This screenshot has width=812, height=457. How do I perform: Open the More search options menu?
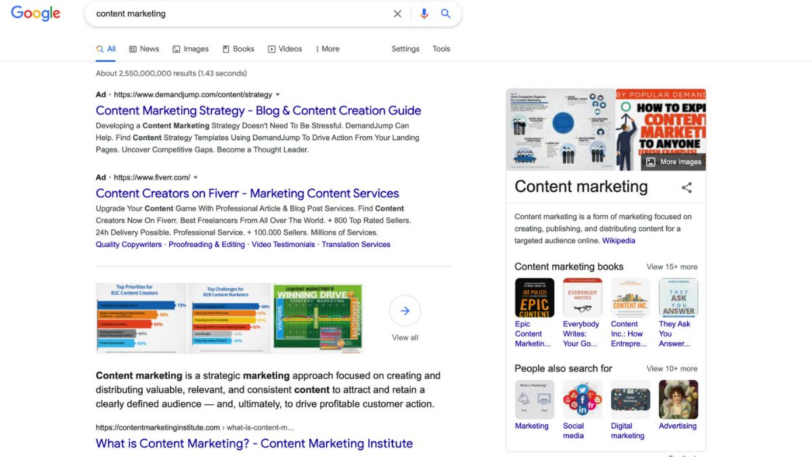[x=328, y=49]
